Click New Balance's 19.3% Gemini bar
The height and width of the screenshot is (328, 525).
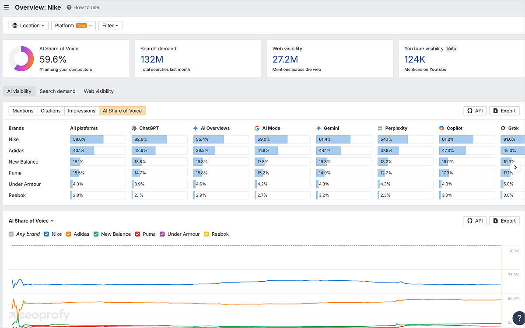pyautogui.click(x=344, y=162)
